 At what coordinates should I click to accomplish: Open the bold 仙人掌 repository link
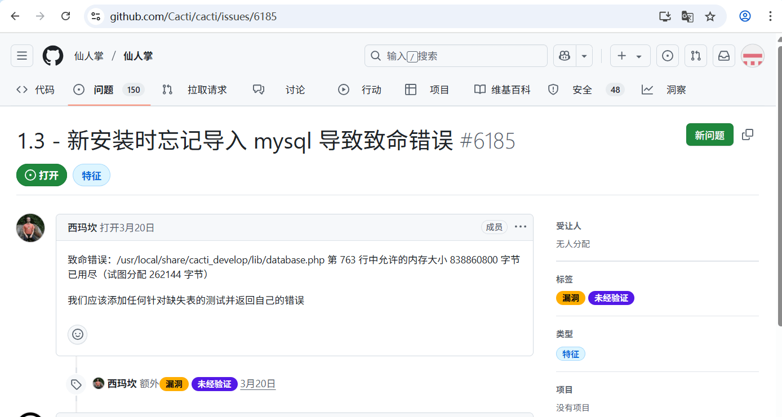138,56
